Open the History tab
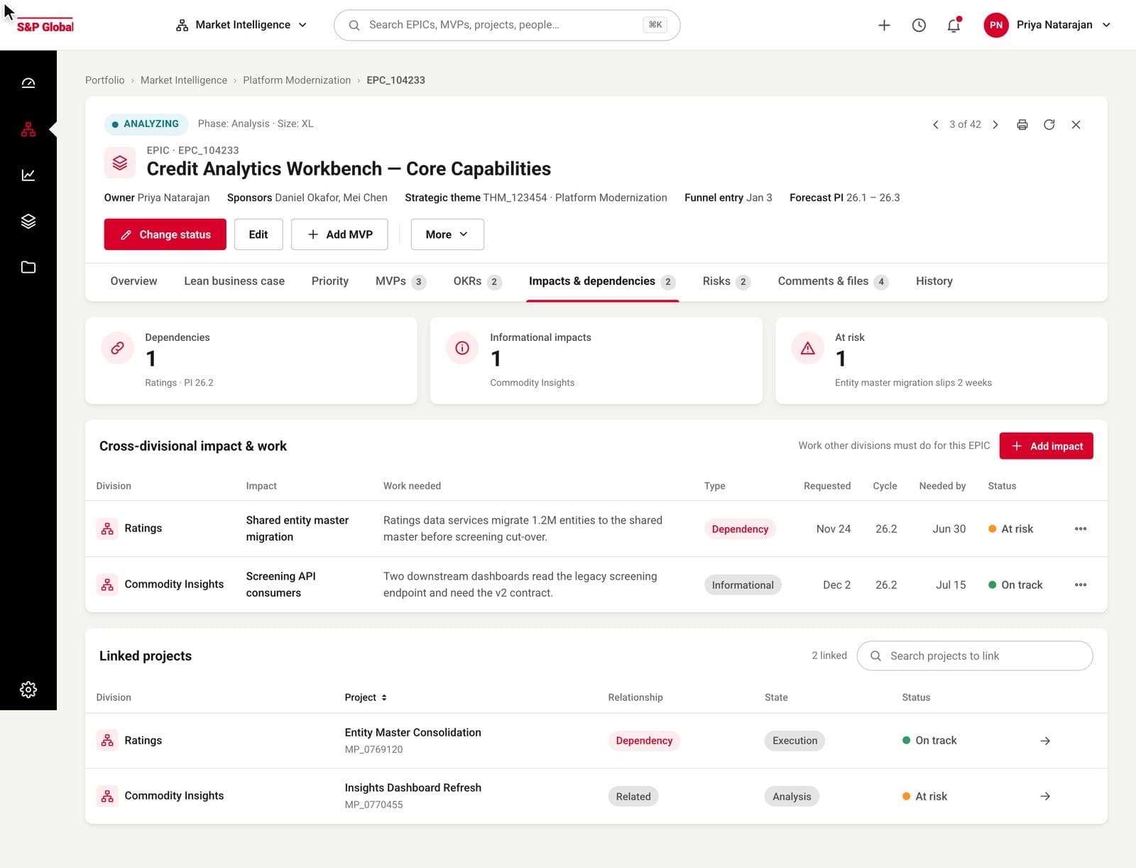This screenshot has width=1136, height=868. tap(934, 281)
